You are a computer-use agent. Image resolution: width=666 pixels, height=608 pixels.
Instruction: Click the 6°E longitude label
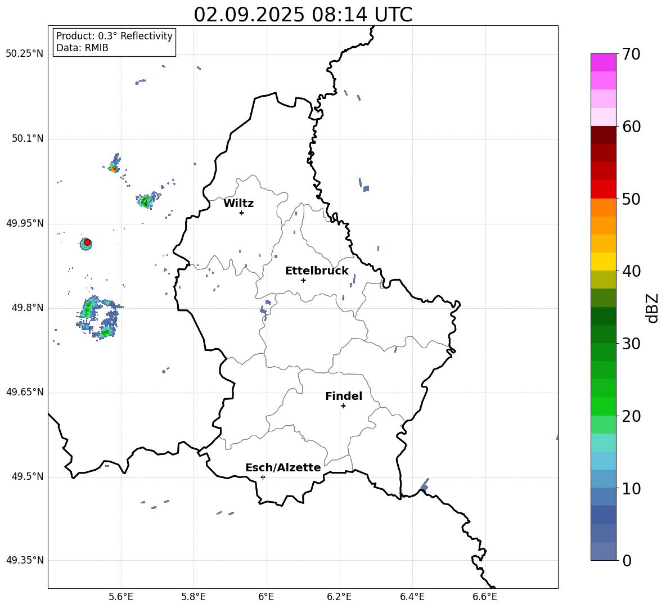click(x=266, y=597)
